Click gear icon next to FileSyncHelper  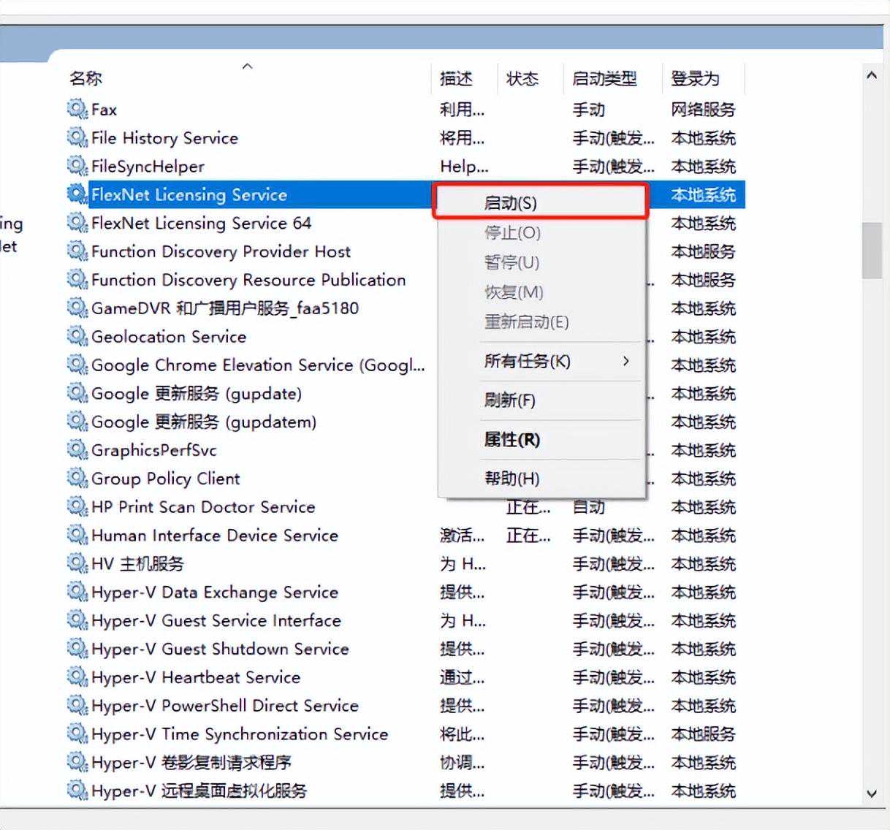click(77, 166)
